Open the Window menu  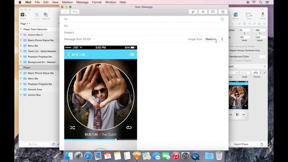coord(111,2)
